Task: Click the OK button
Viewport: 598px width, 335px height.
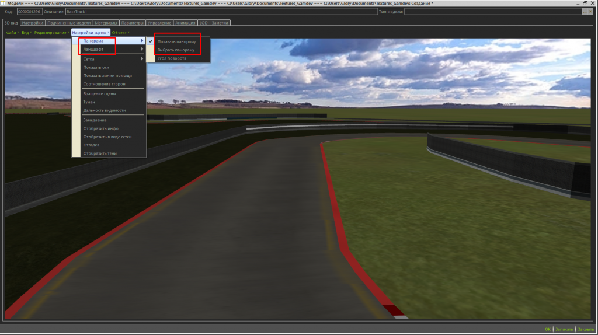Action: coord(548,329)
